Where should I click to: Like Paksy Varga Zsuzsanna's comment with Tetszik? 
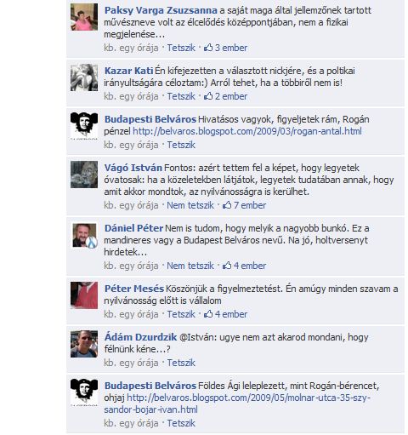(x=181, y=48)
